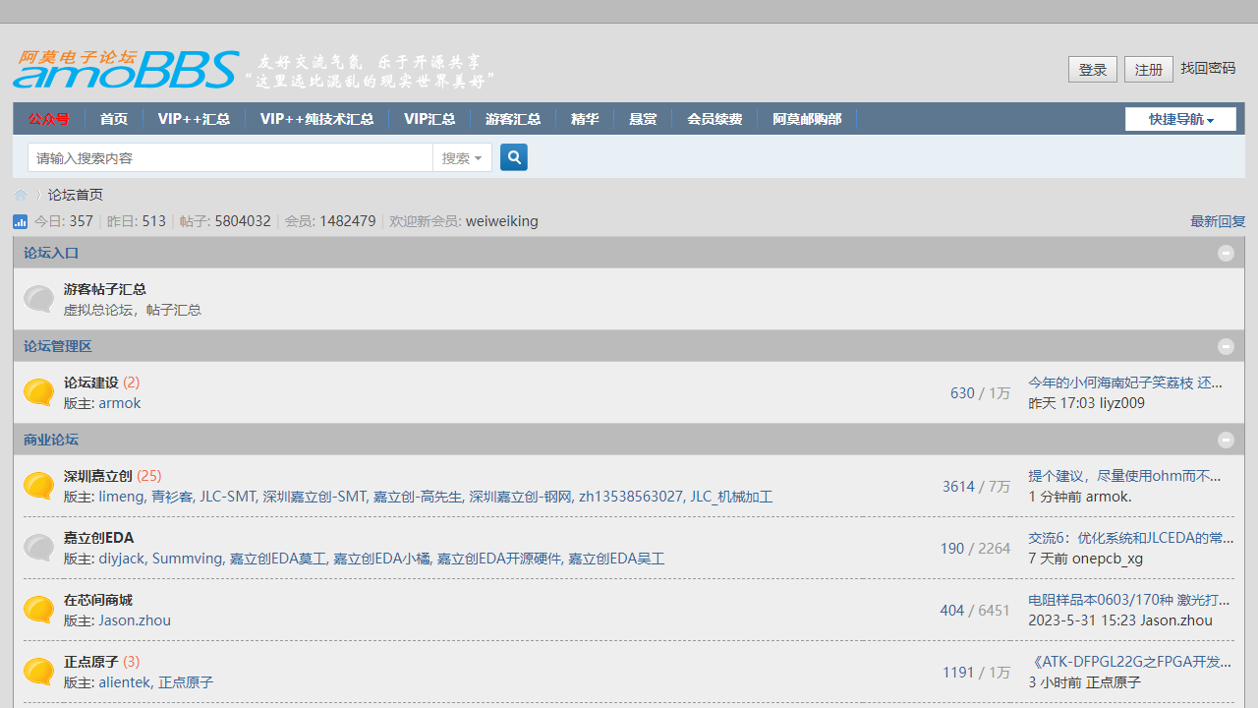Click the amoBBS forum logo
The image size is (1258, 708).
pyautogui.click(x=126, y=69)
